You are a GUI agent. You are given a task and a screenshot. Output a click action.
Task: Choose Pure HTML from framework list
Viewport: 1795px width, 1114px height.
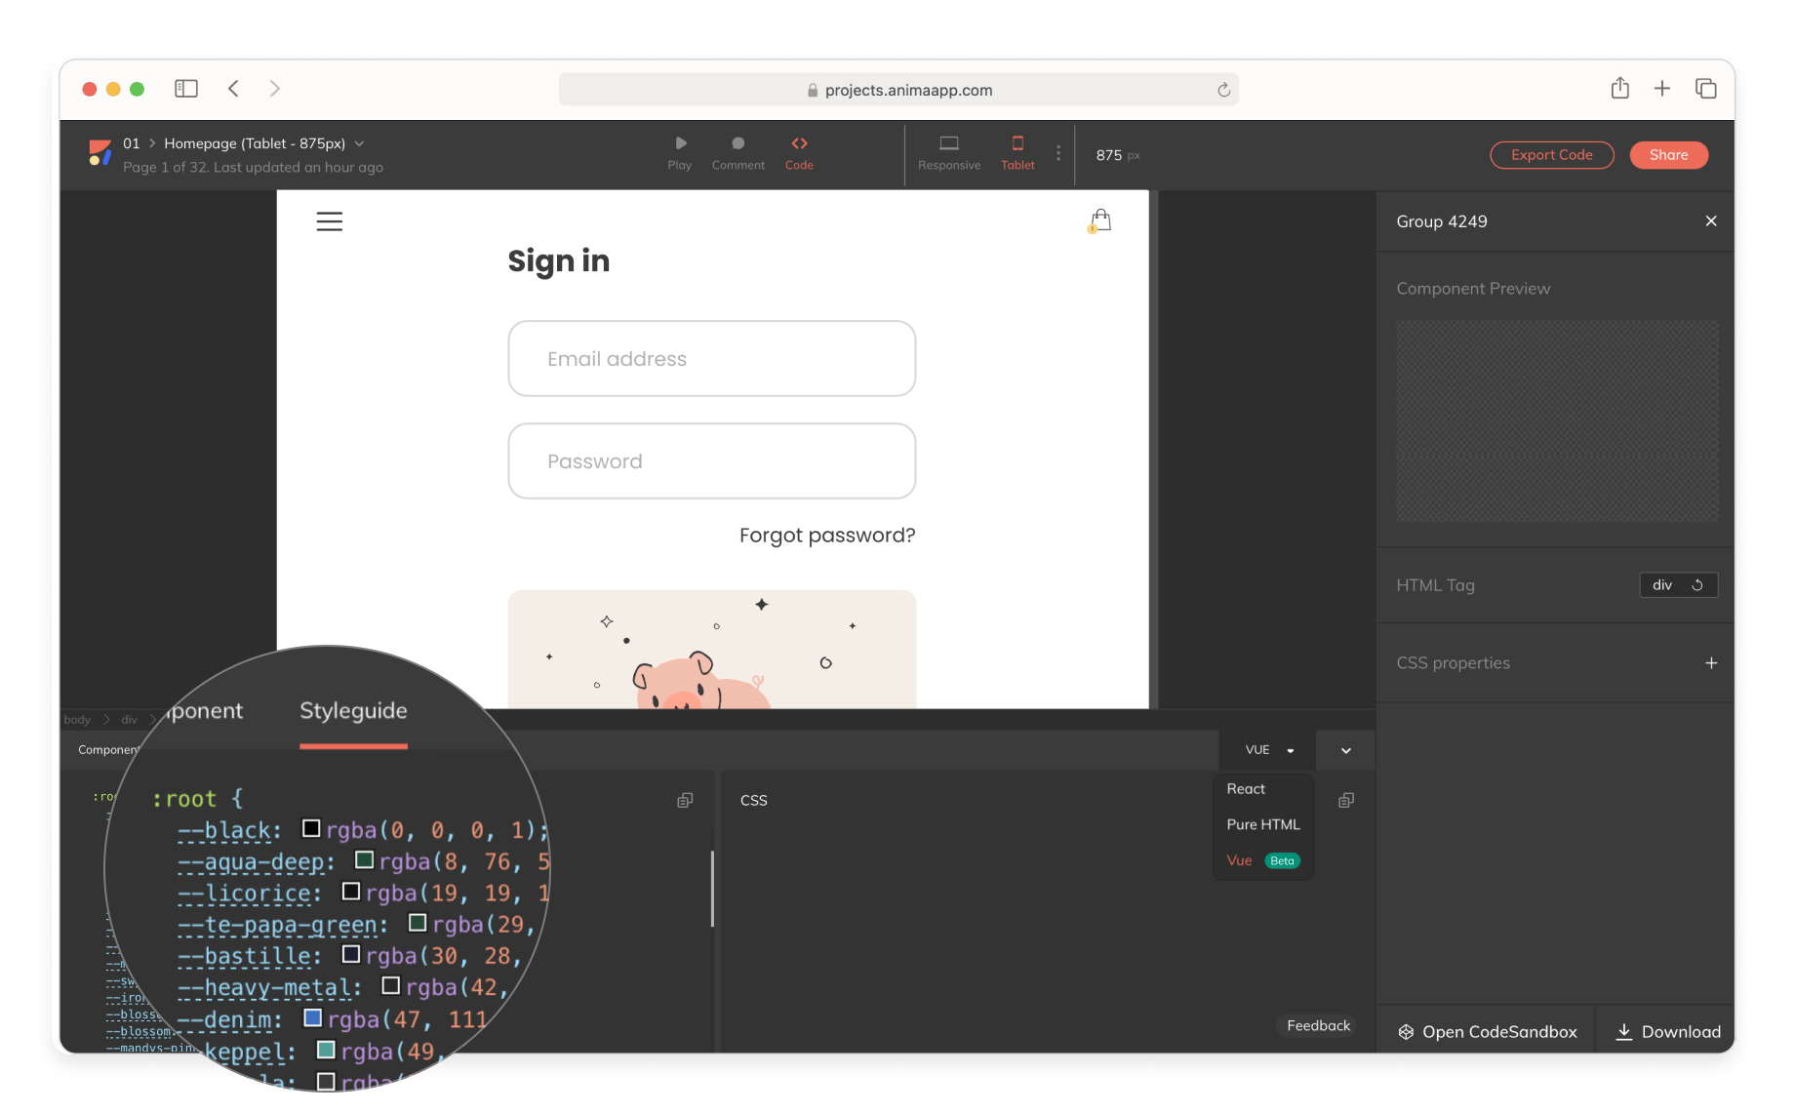1262,825
